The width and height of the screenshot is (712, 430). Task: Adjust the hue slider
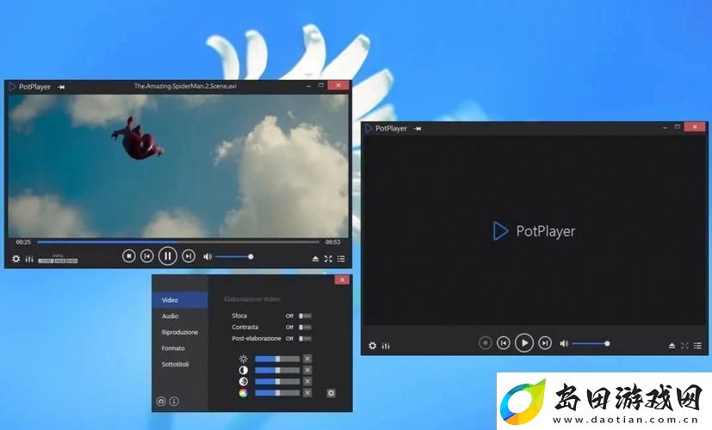pyautogui.click(x=277, y=393)
